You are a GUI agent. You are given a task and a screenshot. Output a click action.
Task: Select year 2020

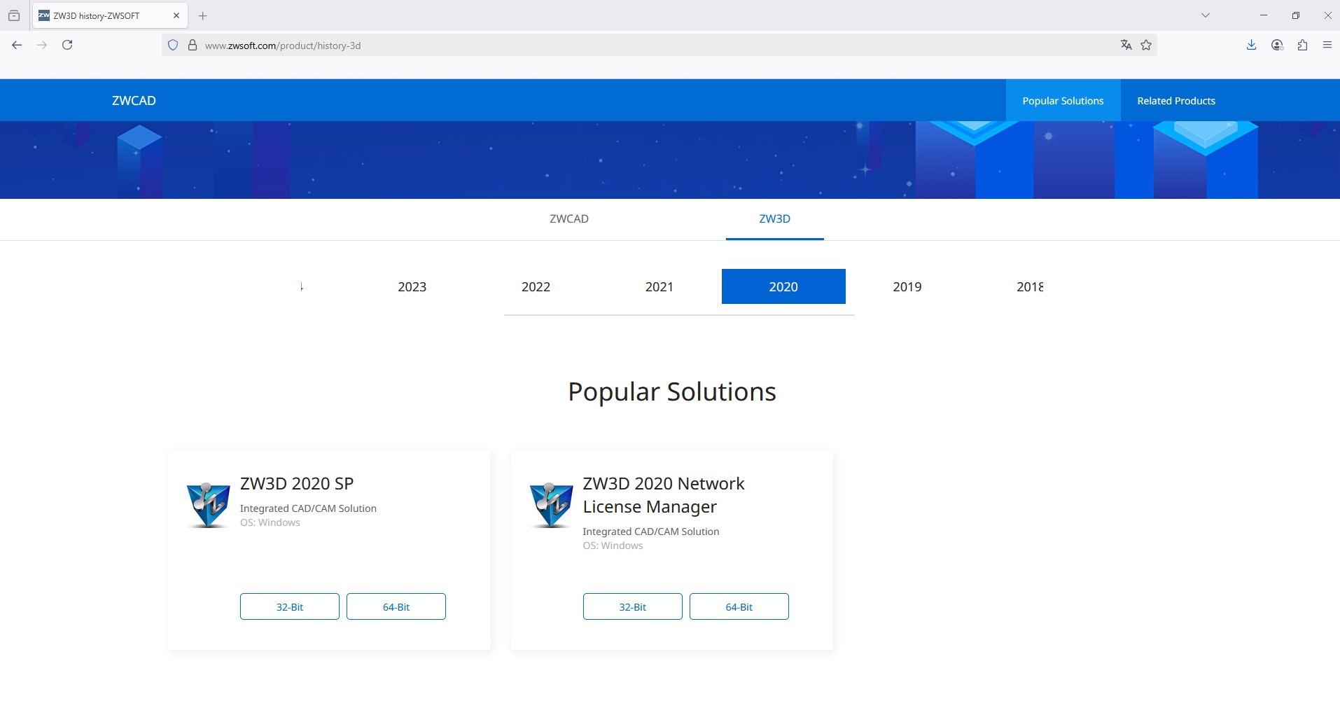783,286
